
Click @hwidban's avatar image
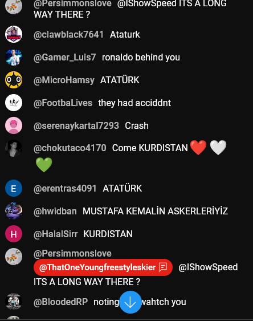coord(14,211)
